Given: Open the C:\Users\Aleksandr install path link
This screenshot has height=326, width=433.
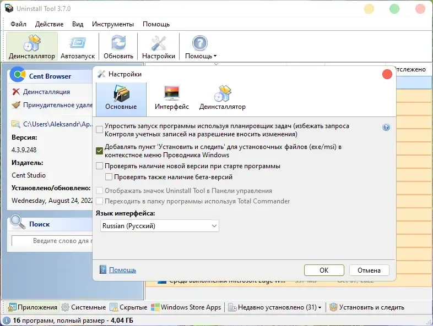Looking at the screenshot, I should tap(58, 124).
